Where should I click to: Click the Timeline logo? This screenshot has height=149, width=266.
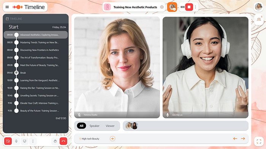point(28,7)
